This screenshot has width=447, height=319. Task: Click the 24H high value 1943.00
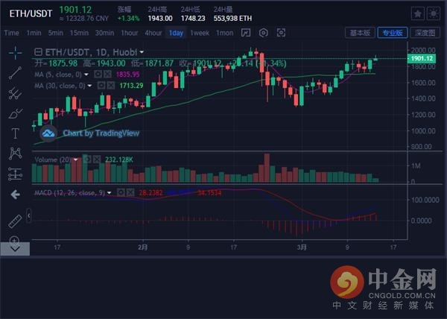point(160,19)
